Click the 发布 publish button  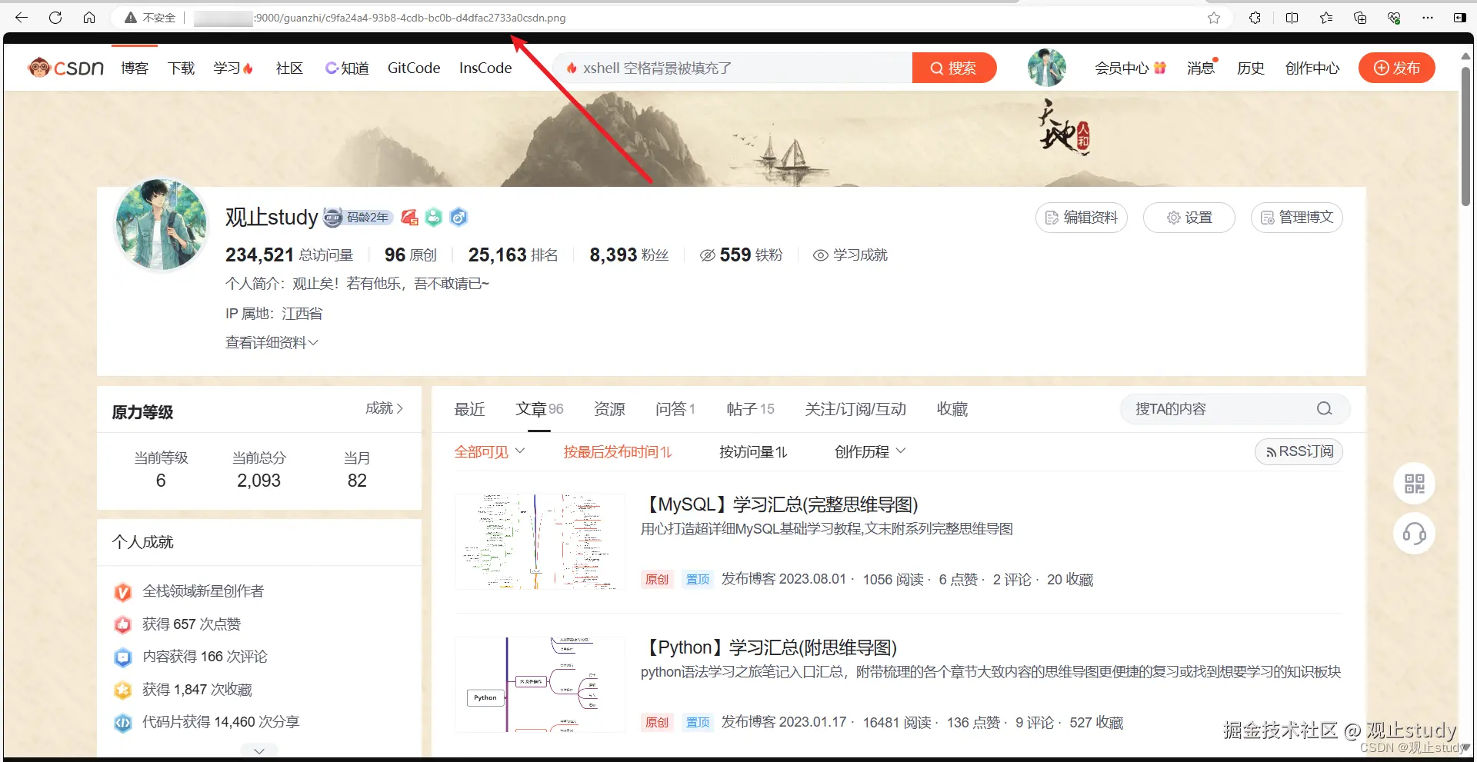click(x=1396, y=67)
